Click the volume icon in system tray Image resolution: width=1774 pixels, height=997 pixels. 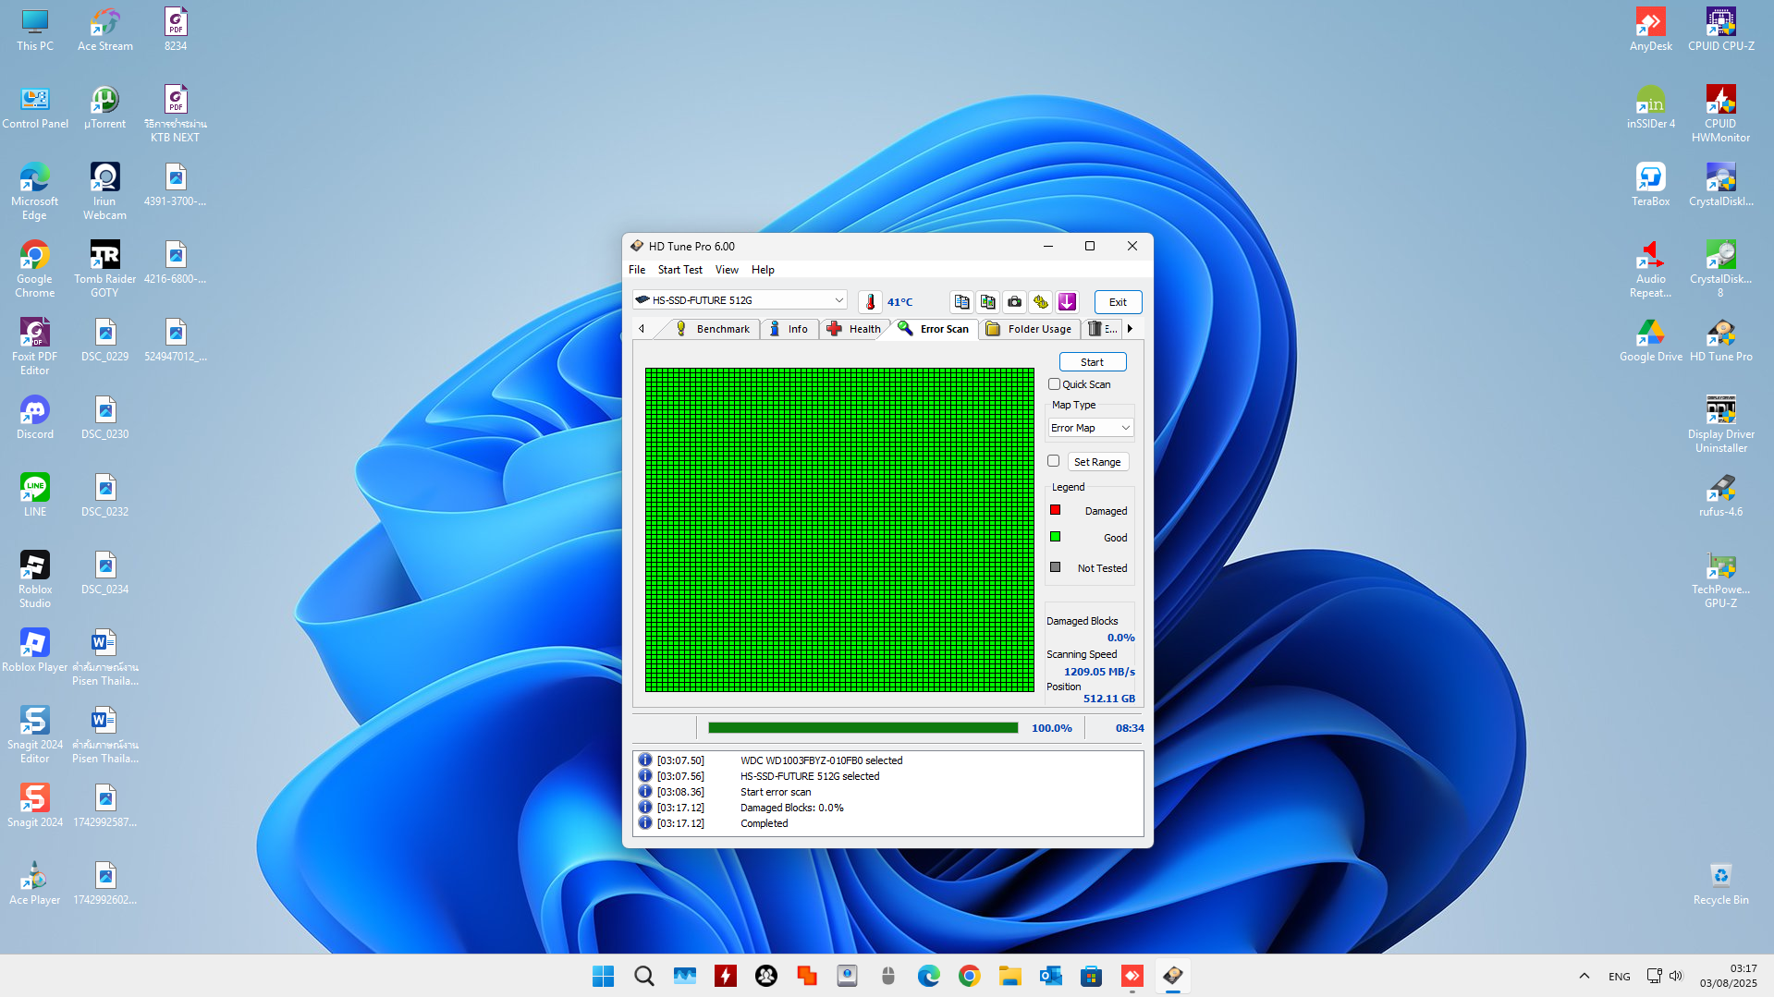click(x=1676, y=976)
